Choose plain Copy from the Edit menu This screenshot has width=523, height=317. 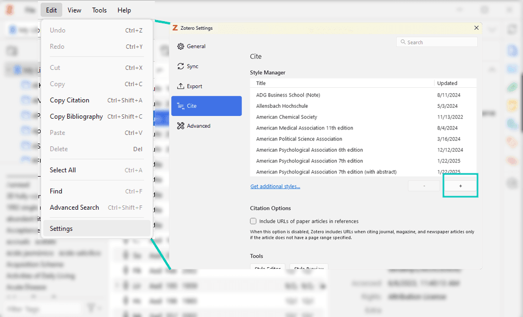point(97,84)
